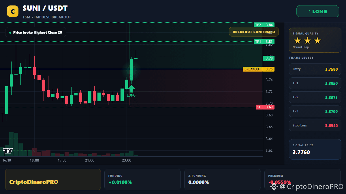
Task: Select the TP2 3.8375 row
Action: click(x=315, y=97)
